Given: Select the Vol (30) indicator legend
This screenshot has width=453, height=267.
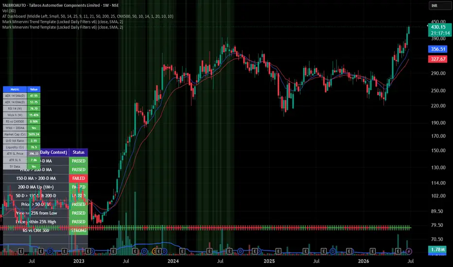Looking at the screenshot, I should [9, 11].
